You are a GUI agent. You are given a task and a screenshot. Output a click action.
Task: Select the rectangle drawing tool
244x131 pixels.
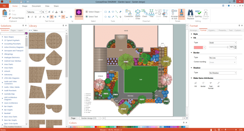[106, 12]
